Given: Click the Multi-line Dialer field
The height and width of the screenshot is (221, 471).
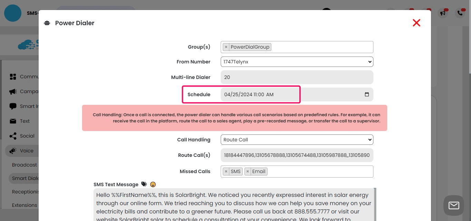Looking at the screenshot, I should pos(297,77).
